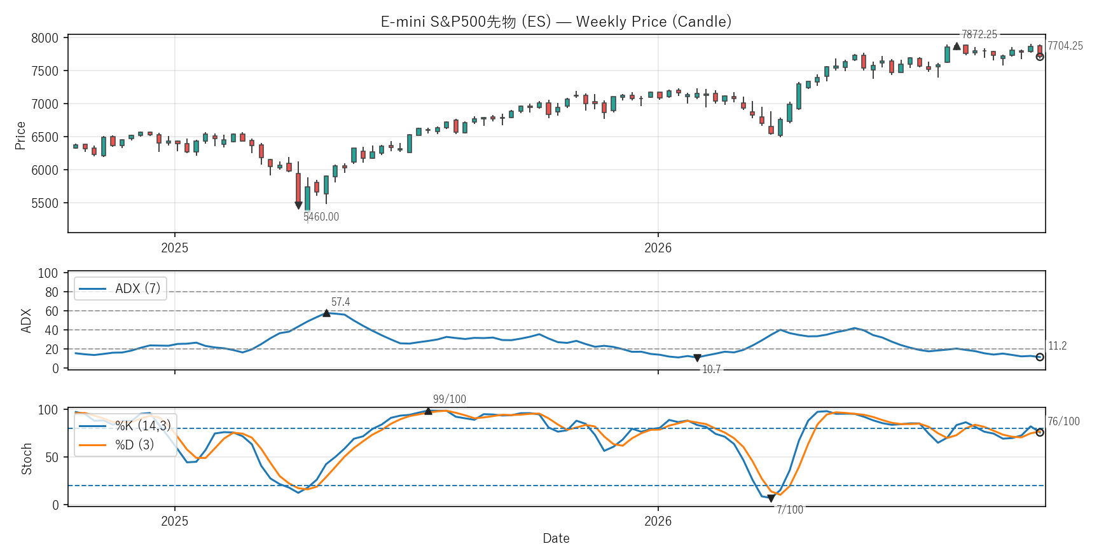Image resolution: width=1099 pixels, height=558 pixels.
Task: Click the 50 tick on the Stoch axis
Action: (52, 458)
